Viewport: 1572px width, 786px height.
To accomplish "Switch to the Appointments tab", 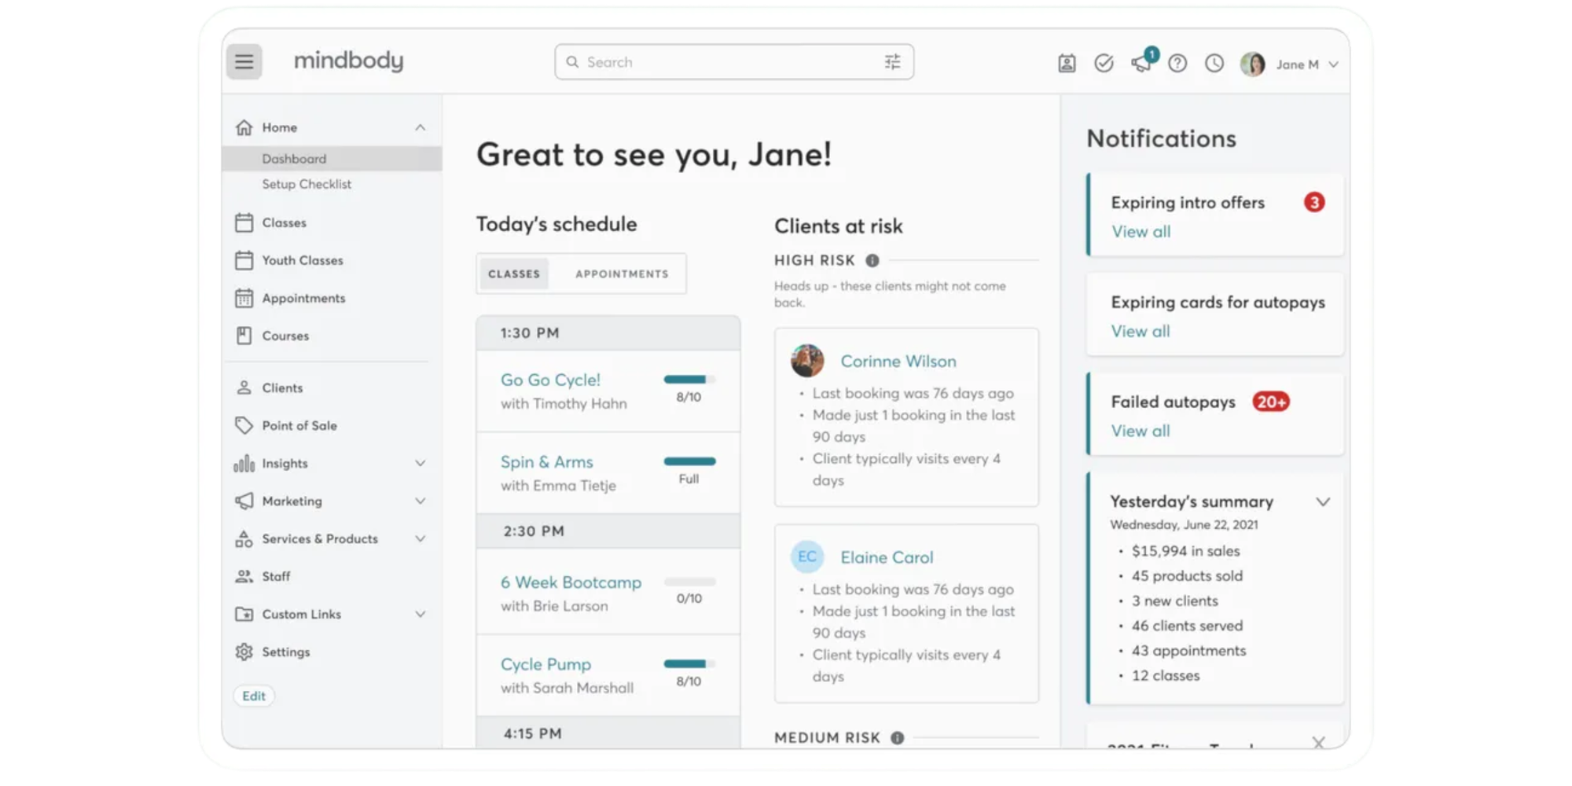I will coord(620,274).
